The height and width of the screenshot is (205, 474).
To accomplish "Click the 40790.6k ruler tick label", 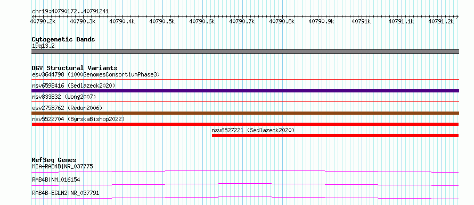I will [x=202, y=21].
